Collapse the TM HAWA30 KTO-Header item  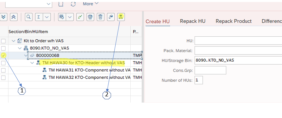tap(32, 63)
